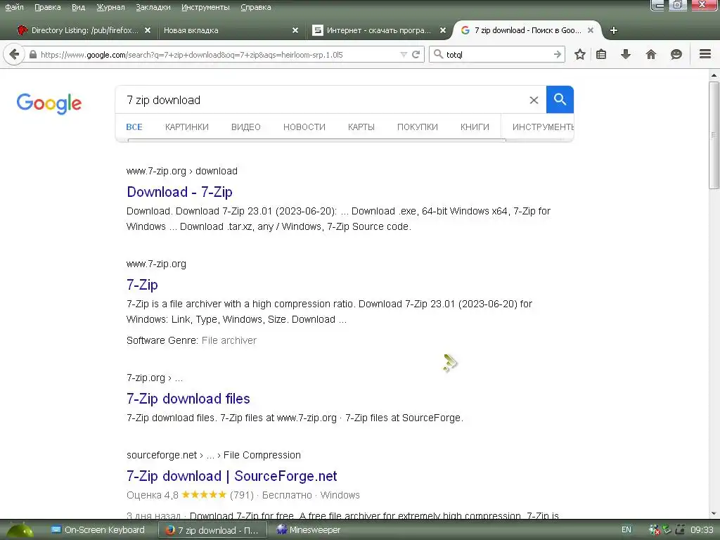Close the Directory Listing tab

pos(148,30)
